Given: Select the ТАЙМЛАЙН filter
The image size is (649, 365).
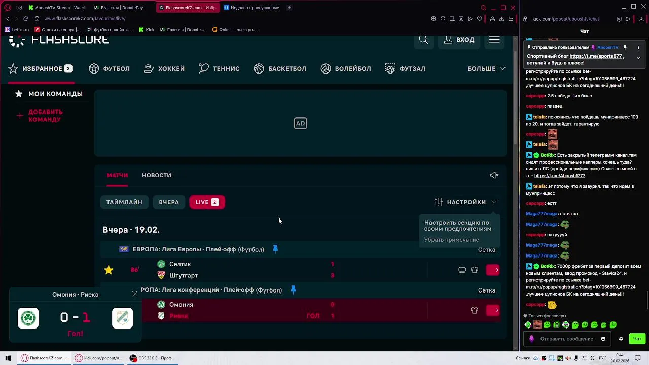Looking at the screenshot, I should (x=124, y=202).
